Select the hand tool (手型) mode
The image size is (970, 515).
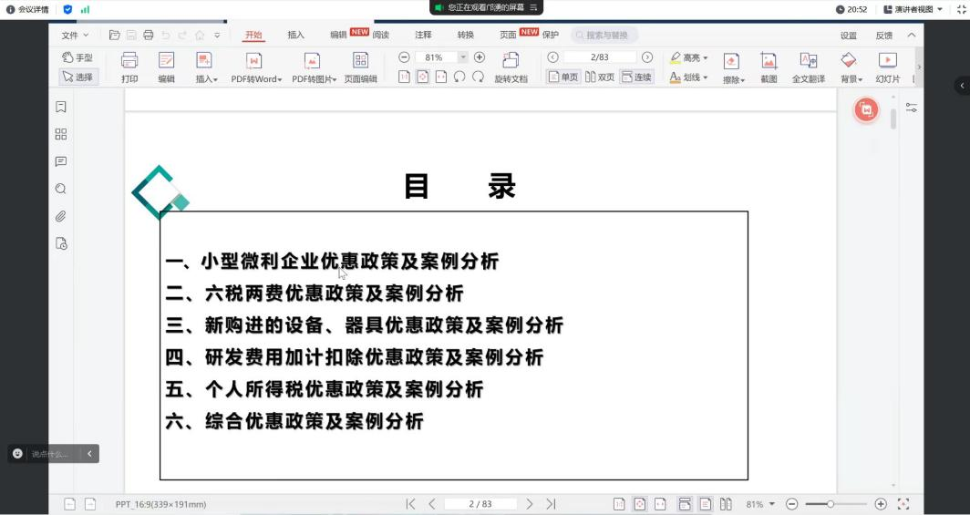click(x=77, y=57)
